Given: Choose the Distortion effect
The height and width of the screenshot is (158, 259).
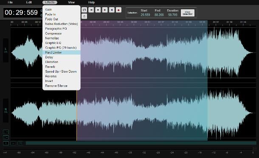Looking at the screenshot, I should 62,62.
